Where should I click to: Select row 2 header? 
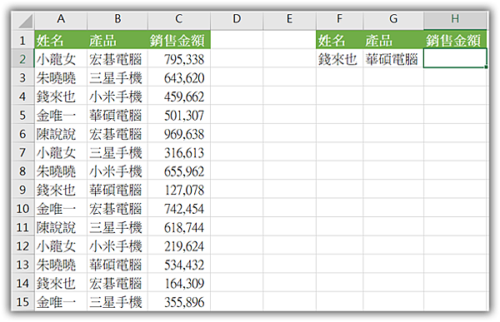(23, 58)
